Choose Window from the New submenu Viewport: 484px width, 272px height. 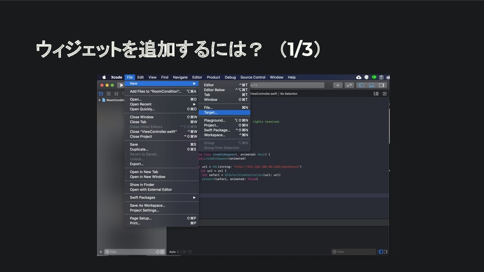225,100
